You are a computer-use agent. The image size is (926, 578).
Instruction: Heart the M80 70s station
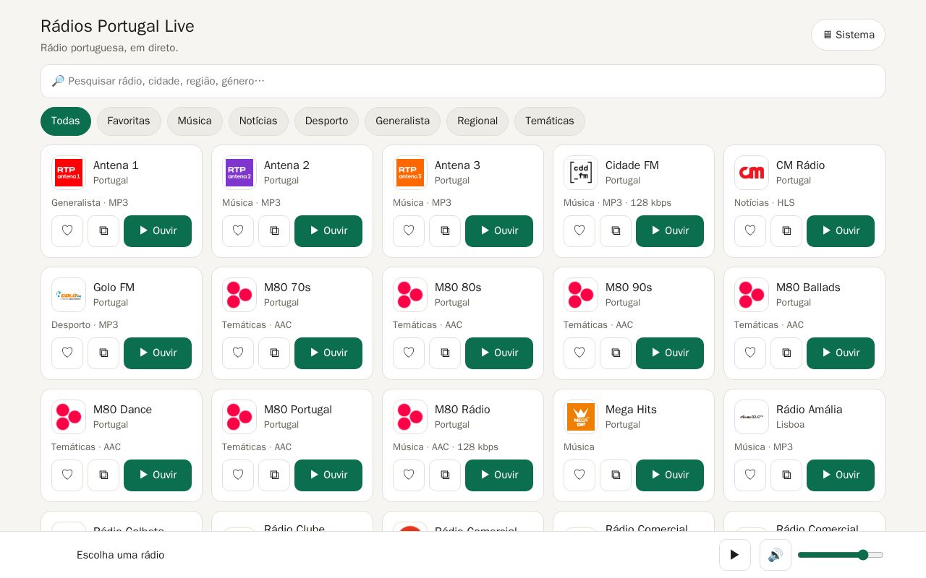(x=238, y=353)
